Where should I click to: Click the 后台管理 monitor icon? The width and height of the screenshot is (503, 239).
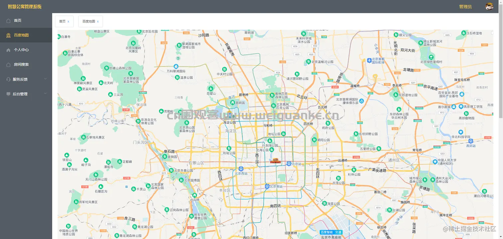(8, 94)
